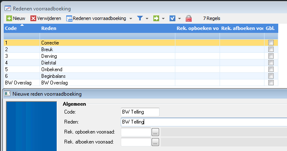Tick the Gbl. checkbox for Correctie
Screen dimensions: 287x151
coord(271,42)
